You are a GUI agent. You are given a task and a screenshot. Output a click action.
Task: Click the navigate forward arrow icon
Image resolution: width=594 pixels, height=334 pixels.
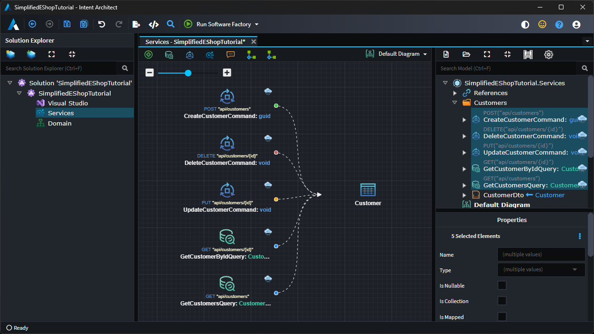pyautogui.click(x=49, y=24)
